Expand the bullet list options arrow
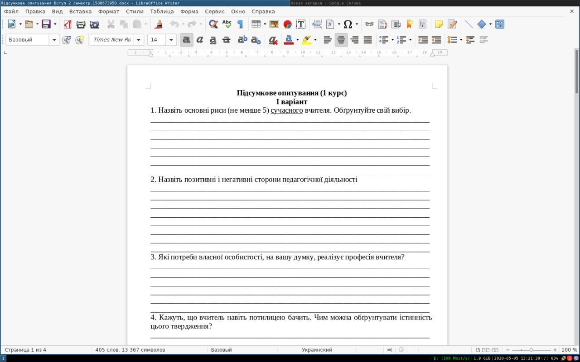The width and height of the screenshot is (580, 362). [392, 40]
